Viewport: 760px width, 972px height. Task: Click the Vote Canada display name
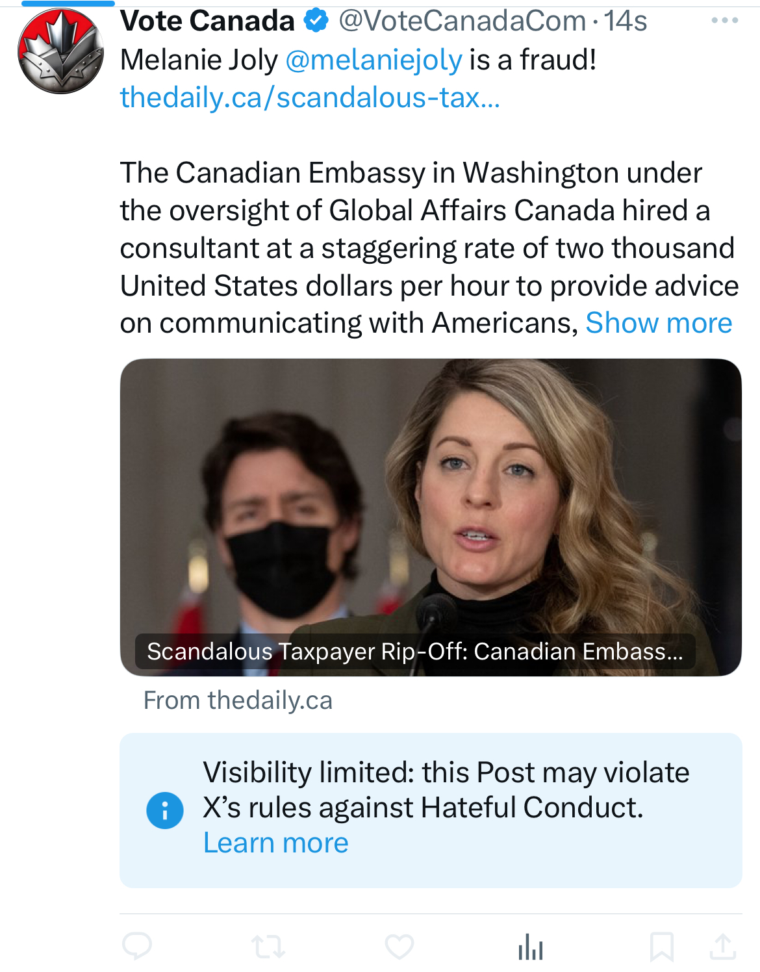pos(207,21)
